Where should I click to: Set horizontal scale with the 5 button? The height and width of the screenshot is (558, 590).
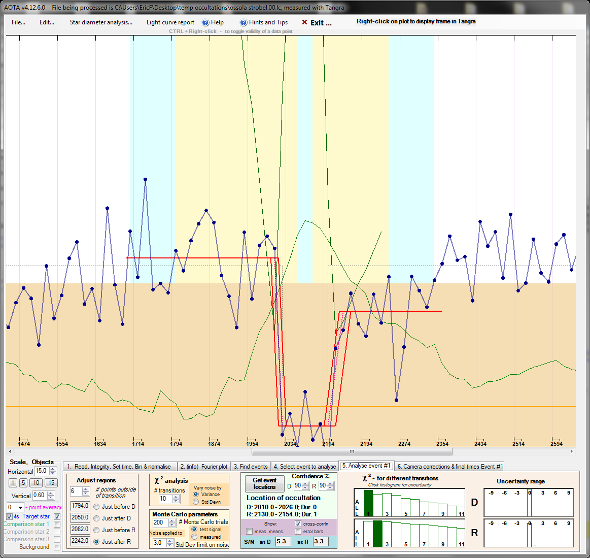23,483
